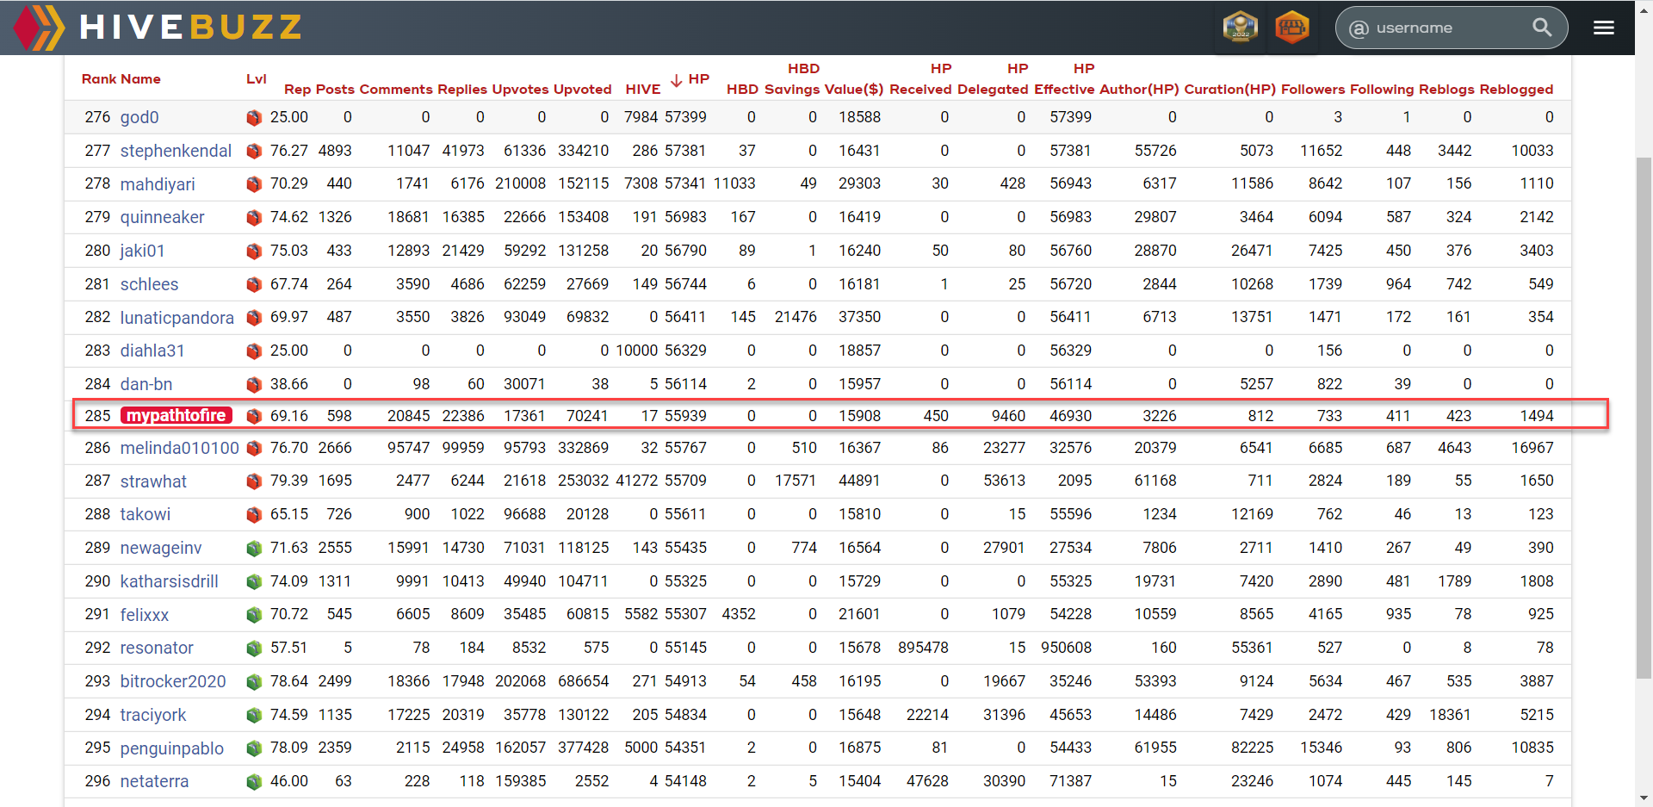Image resolution: width=1653 pixels, height=807 pixels.
Task: Click the level badge icon for mahdiyari
Action: (254, 183)
